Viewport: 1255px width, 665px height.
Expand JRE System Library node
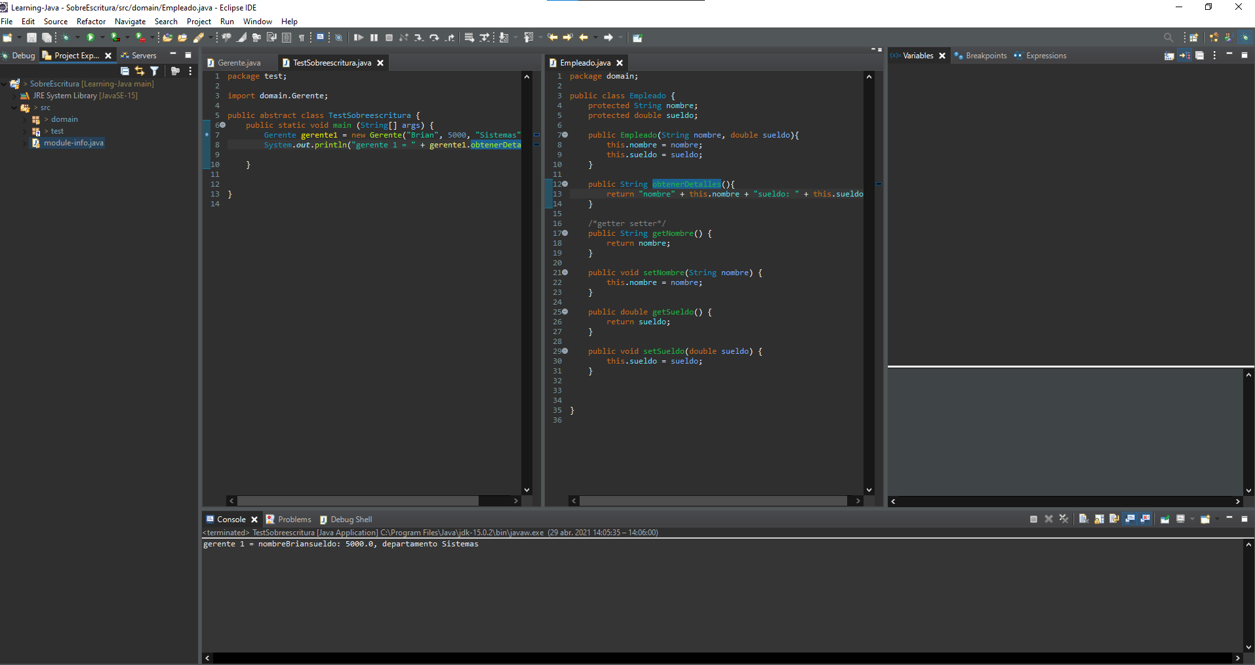click(14, 96)
